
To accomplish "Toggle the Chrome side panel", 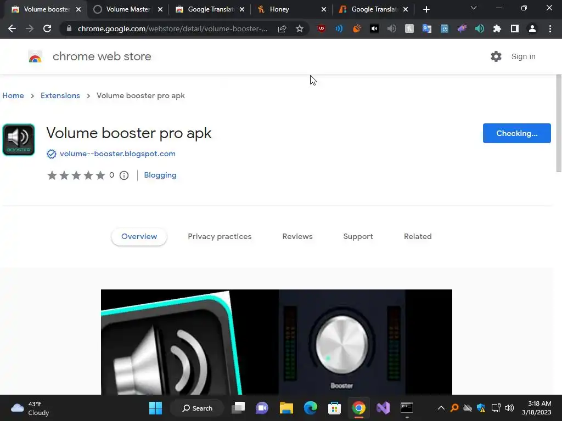I will coord(515,29).
